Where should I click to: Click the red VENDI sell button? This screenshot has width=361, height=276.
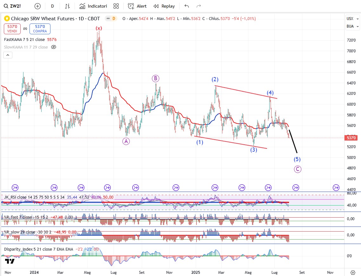tap(12, 29)
